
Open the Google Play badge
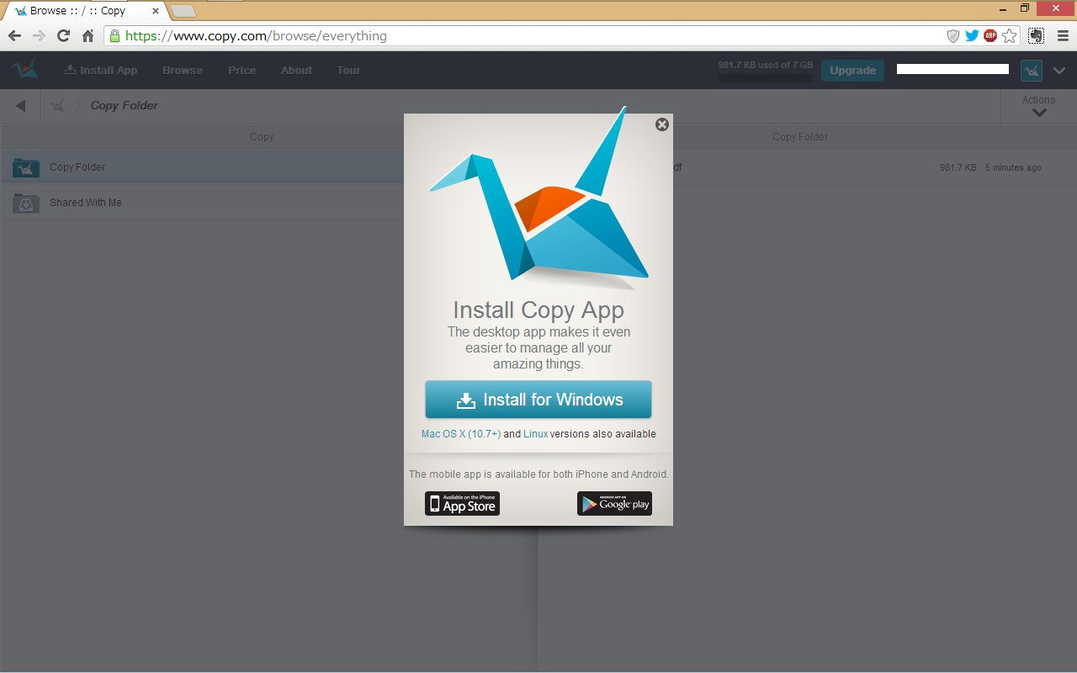tap(614, 504)
